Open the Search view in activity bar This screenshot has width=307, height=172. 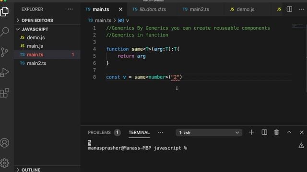click(x=4, y=32)
